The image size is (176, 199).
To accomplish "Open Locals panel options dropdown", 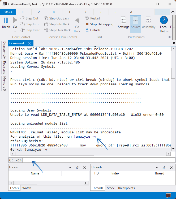I will pos(70,168).
